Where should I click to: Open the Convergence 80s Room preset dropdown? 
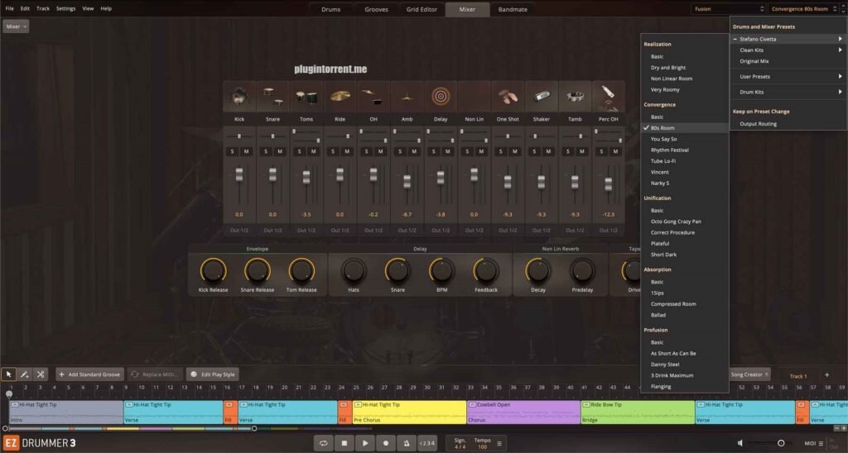point(803,8)
